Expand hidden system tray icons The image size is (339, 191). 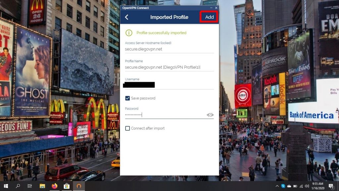(x=277, y=186)
